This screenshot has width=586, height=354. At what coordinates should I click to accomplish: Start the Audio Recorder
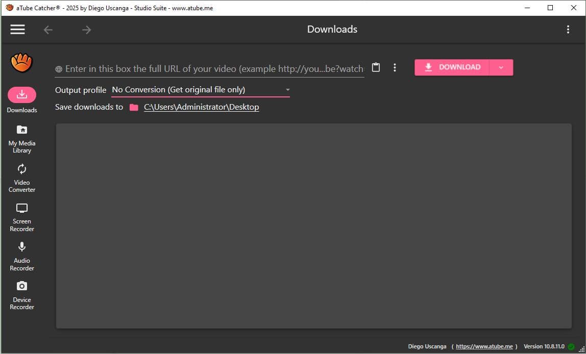[21, 254]
